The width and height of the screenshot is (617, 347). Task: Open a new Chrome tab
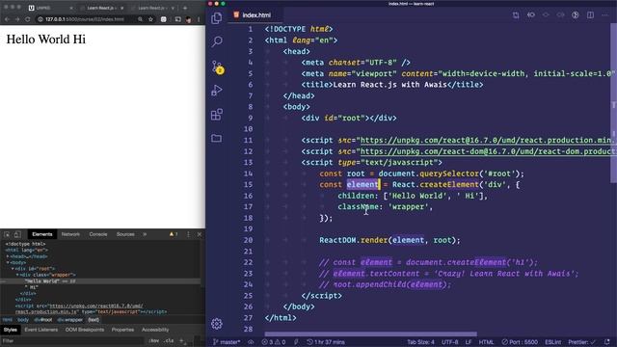(x=185, y=8)
